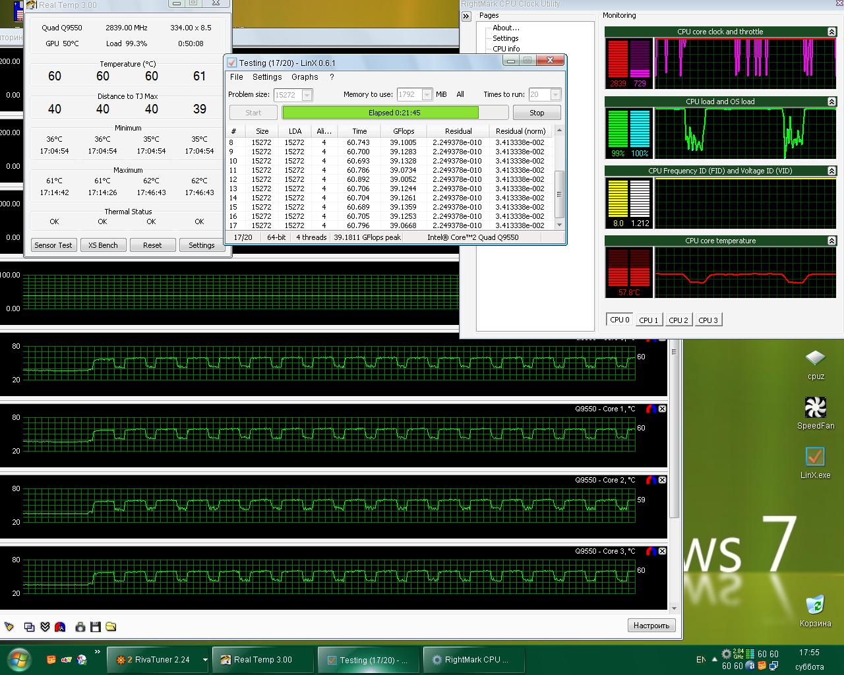Click the Настроить button
The image size is (844, 675).
coord(651,626)
